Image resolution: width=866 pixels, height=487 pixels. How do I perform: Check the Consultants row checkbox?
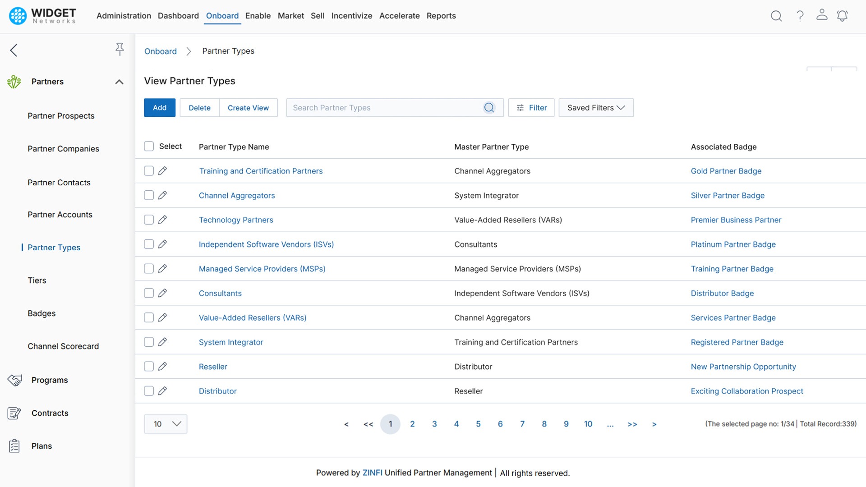(x=149, y=293)
